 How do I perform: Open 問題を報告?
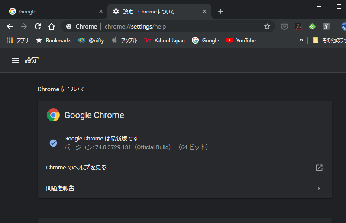[185, 188]
